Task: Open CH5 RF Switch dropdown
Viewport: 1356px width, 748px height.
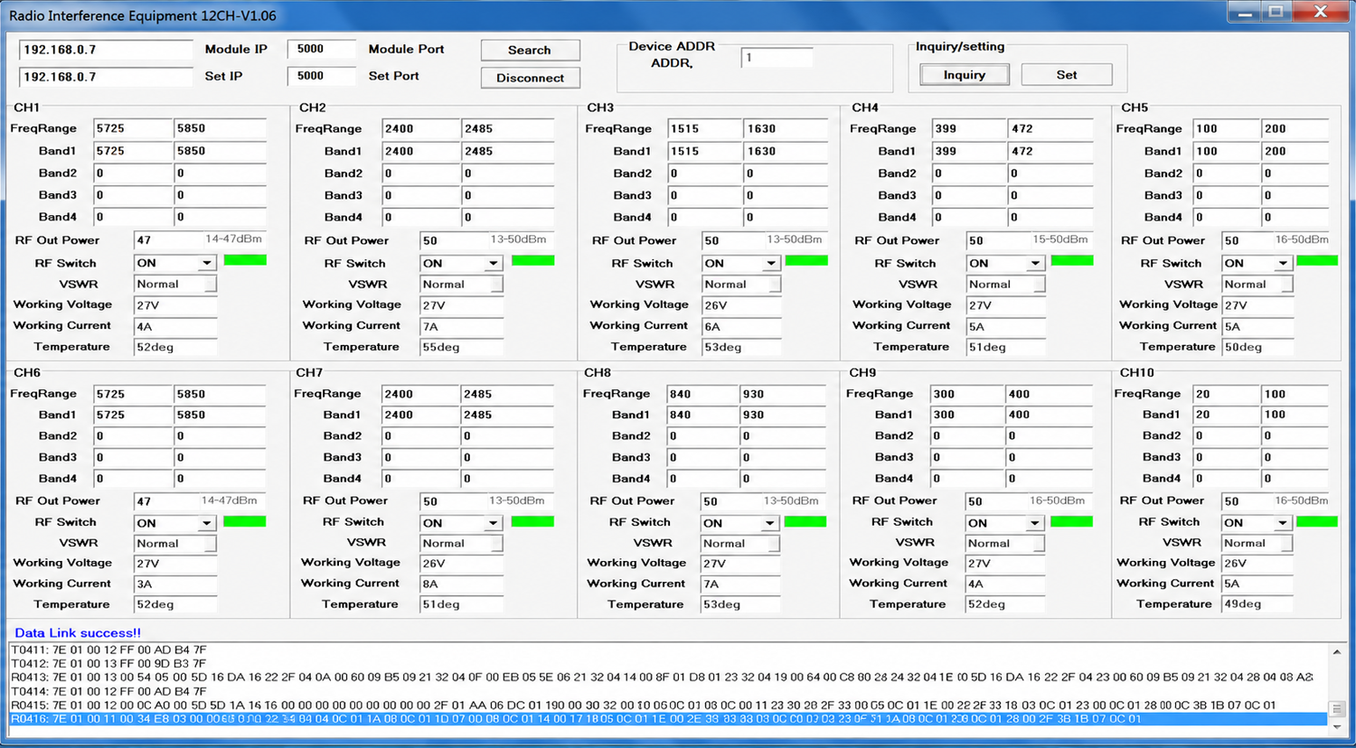Action: pos(1283,263)
